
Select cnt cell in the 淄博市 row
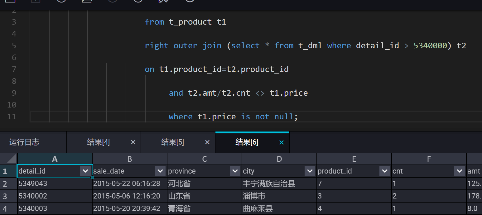click(x=429, y=196)
